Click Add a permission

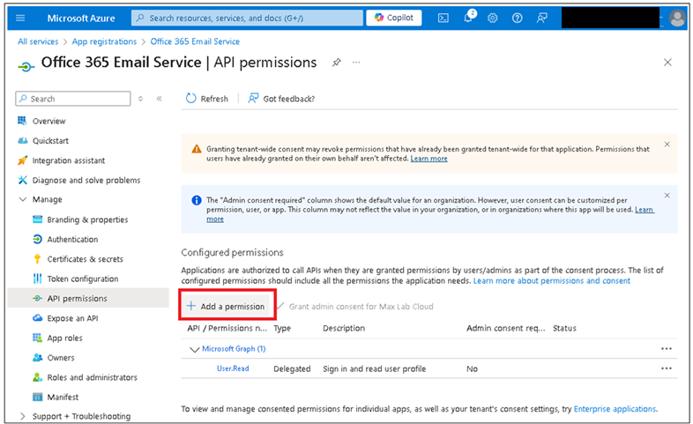[226, 306]
